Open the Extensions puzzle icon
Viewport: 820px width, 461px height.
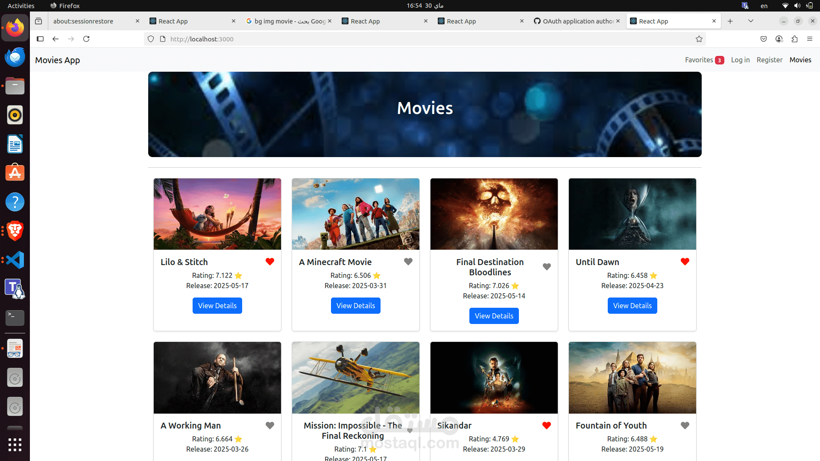[794, 39]
